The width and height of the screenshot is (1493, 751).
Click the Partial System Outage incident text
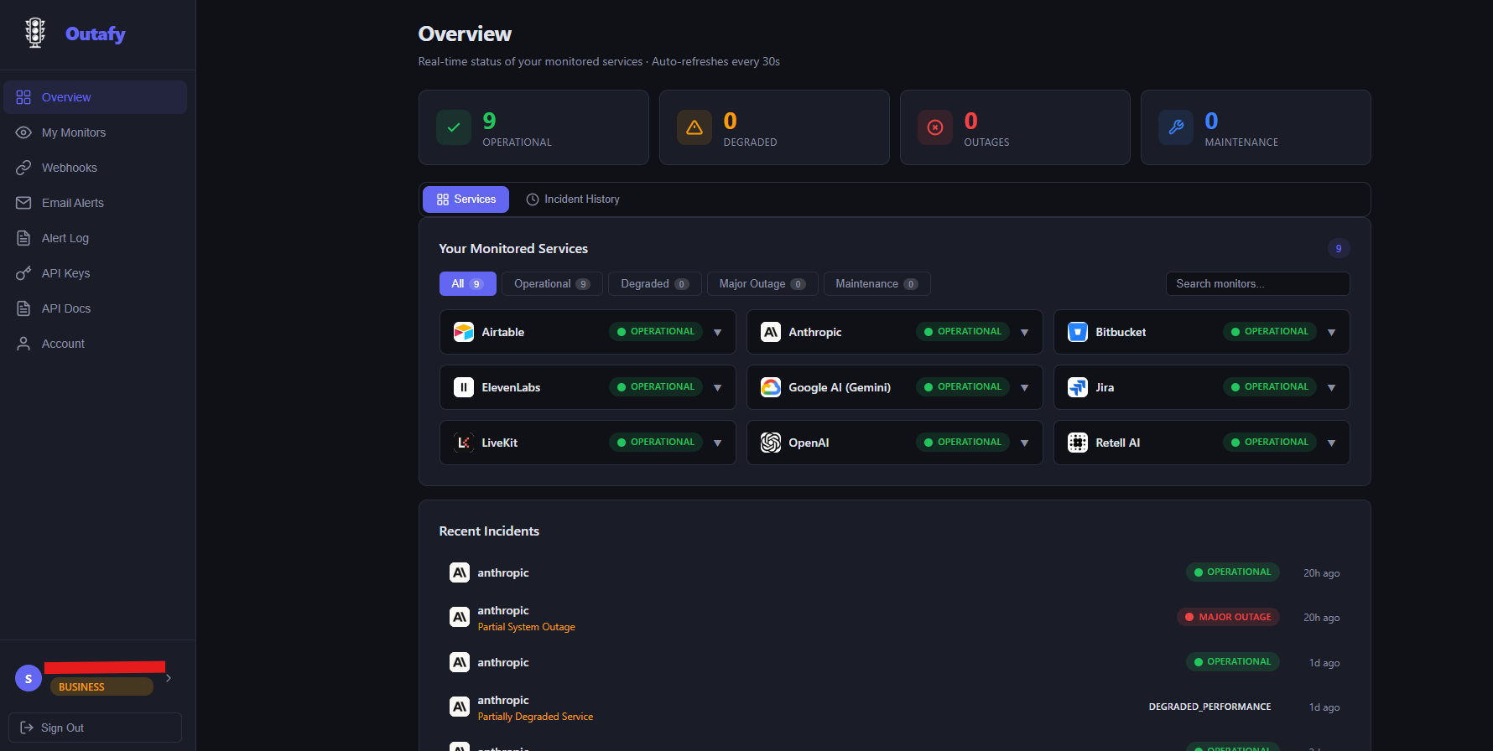coord(526,627)
